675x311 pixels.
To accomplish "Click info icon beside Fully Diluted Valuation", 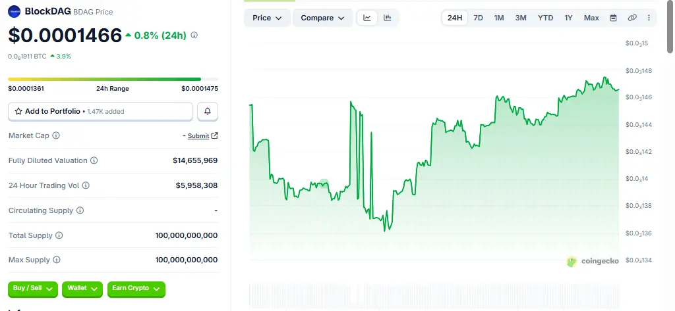I will [x=94, y=160].
